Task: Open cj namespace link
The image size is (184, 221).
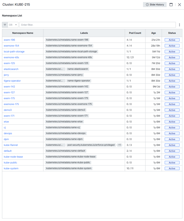Action: click(5, 128)
